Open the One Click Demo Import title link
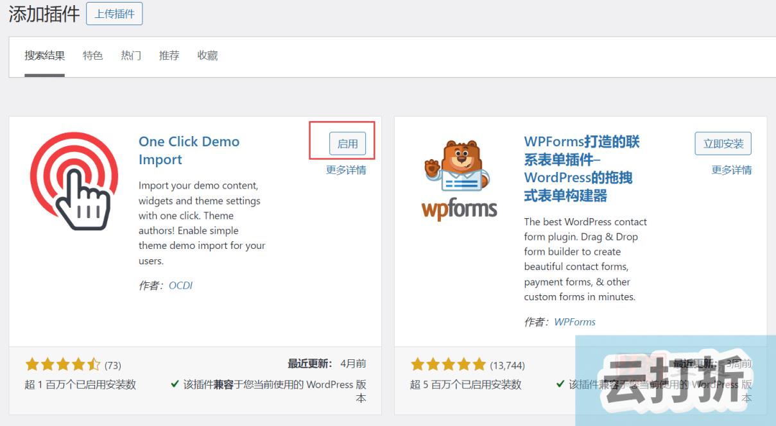Viewport: 776px width, 426px height. point(189,151)
